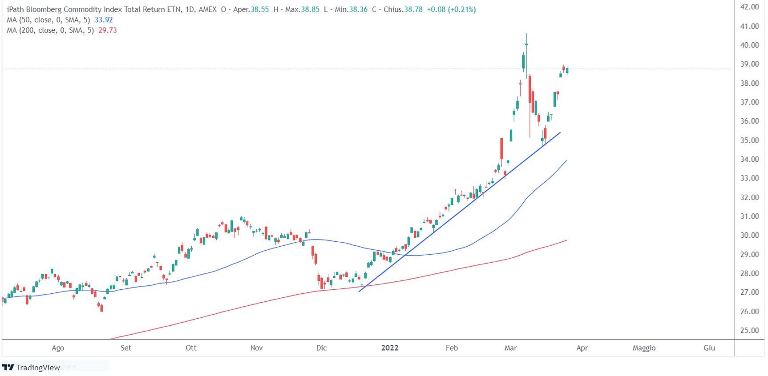
Task: Click the blue MA value 33.92
Action: point(104,20)
